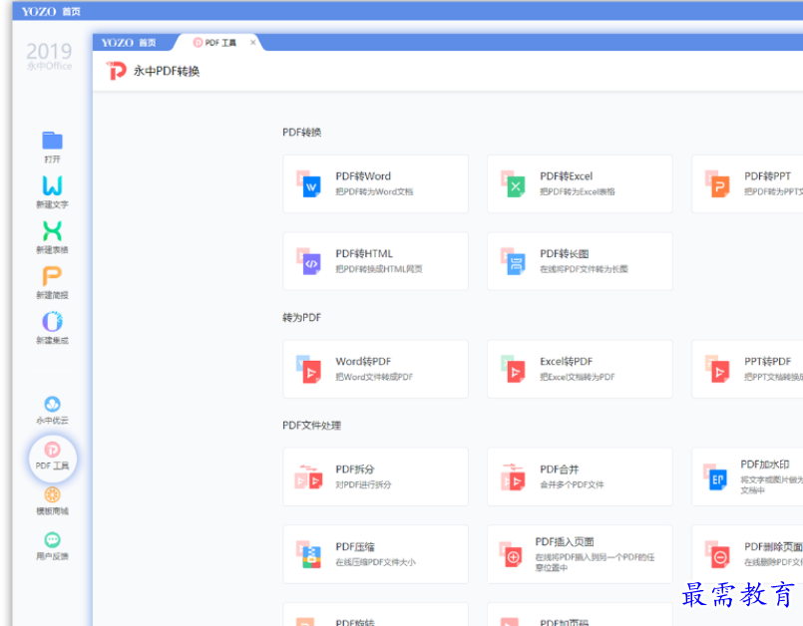
Task: Click the PDF转Word icon
Action: coord(309,183)
